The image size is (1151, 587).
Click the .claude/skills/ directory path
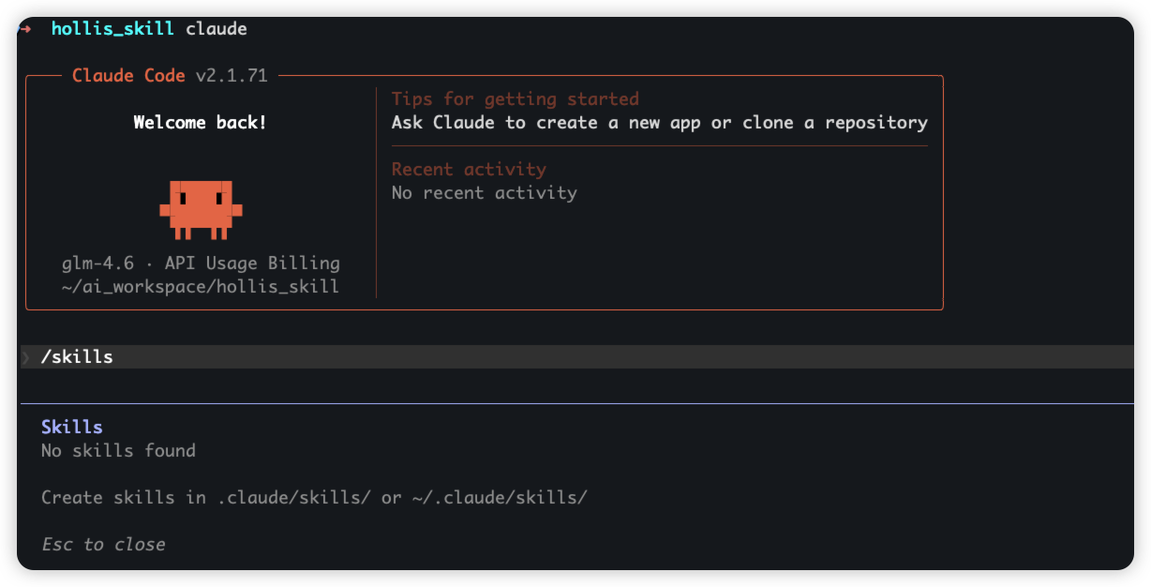tap(293, 498)
